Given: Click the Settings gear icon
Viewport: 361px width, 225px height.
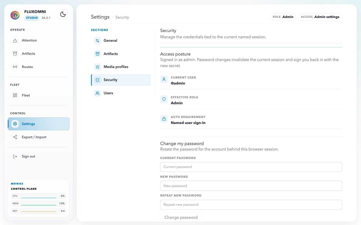Looking at the screenshot, I should [15, 124].
